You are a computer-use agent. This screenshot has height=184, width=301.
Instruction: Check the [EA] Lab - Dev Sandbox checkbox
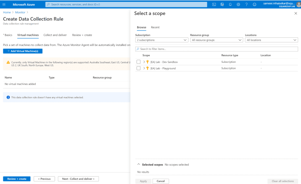[138, 62]
